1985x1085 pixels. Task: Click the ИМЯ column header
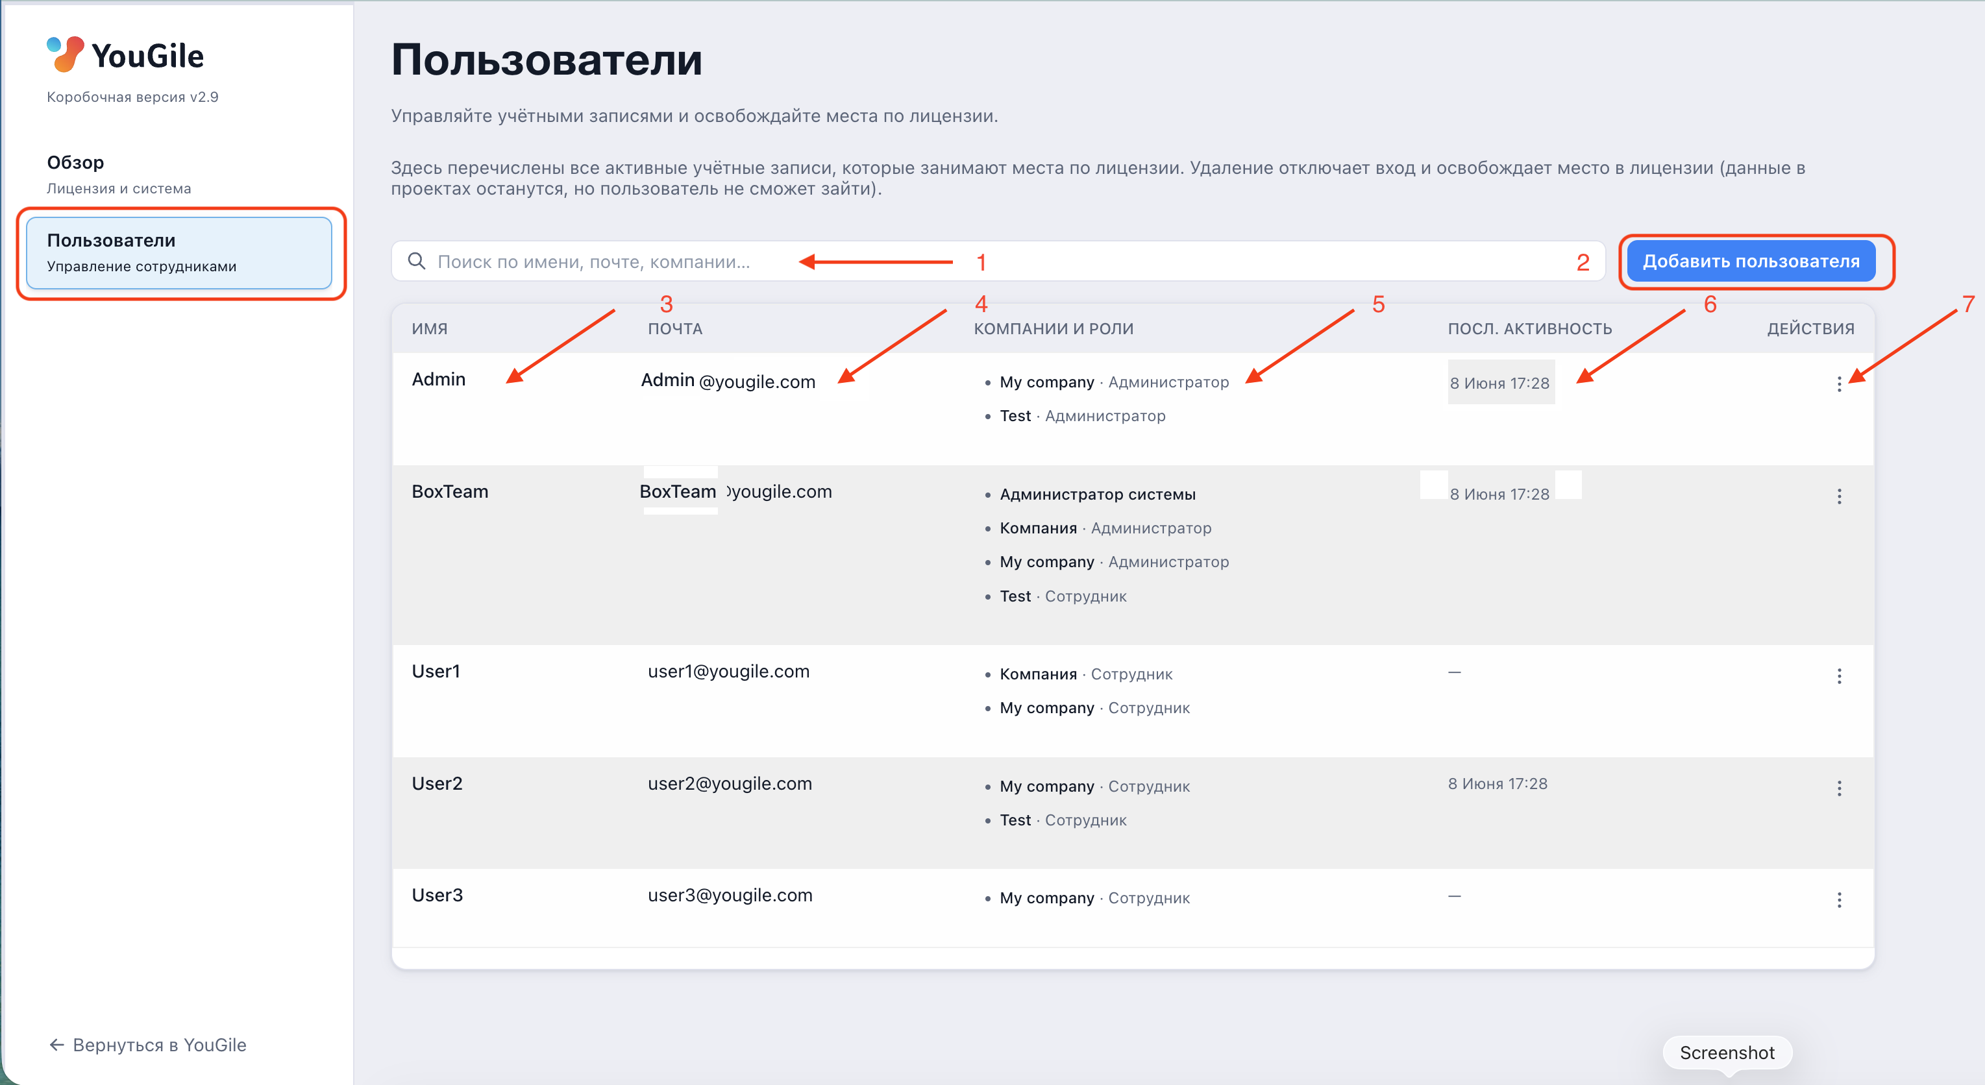(429, 329)
